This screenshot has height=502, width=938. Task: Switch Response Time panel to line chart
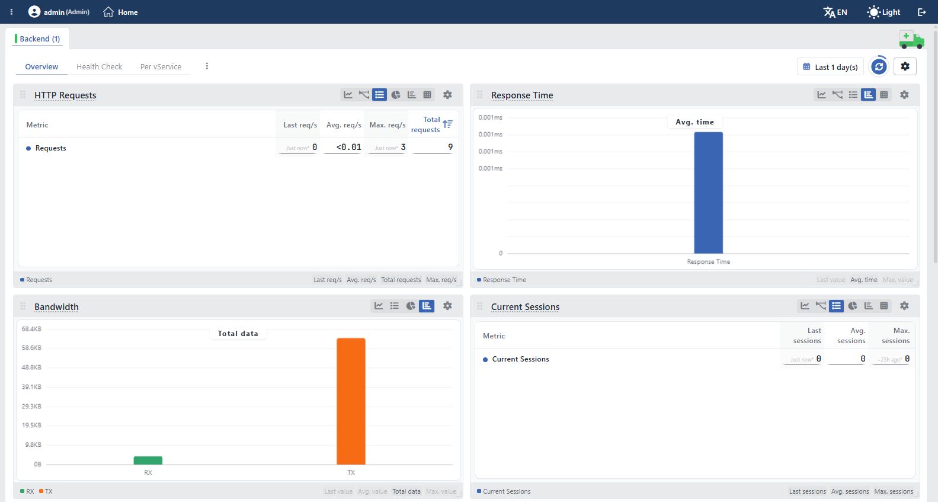pyautogui.click(x=821, y=95)
